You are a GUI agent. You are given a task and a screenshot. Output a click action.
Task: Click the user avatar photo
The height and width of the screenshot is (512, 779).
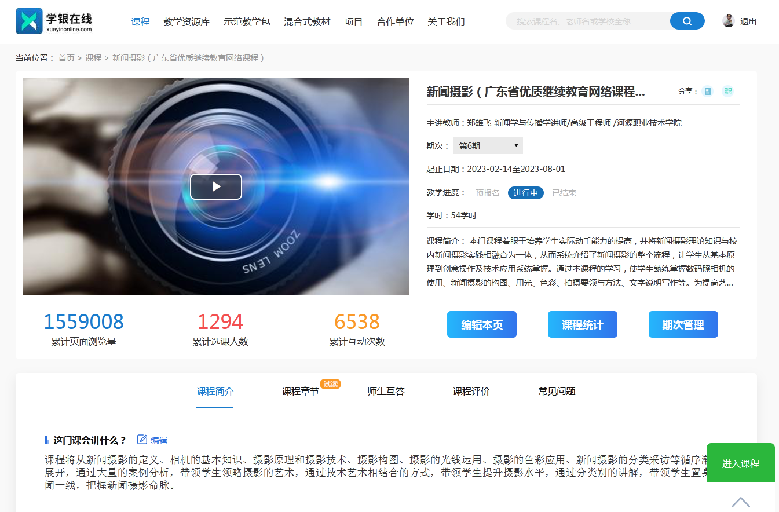pos(728,20)
